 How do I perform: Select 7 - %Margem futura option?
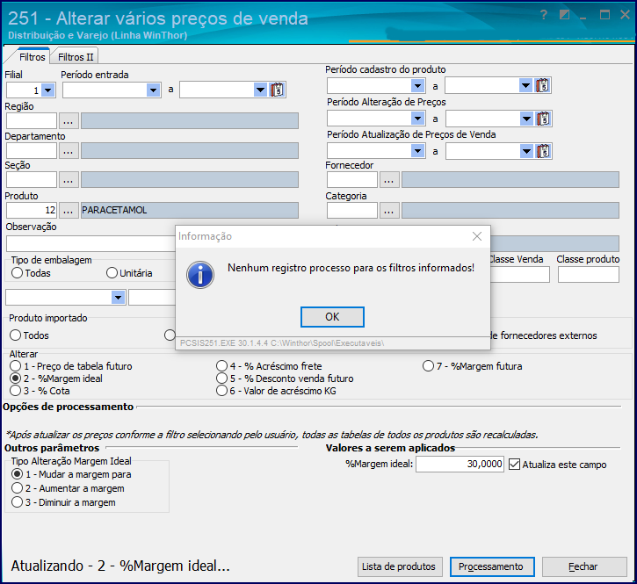[428, 366]
